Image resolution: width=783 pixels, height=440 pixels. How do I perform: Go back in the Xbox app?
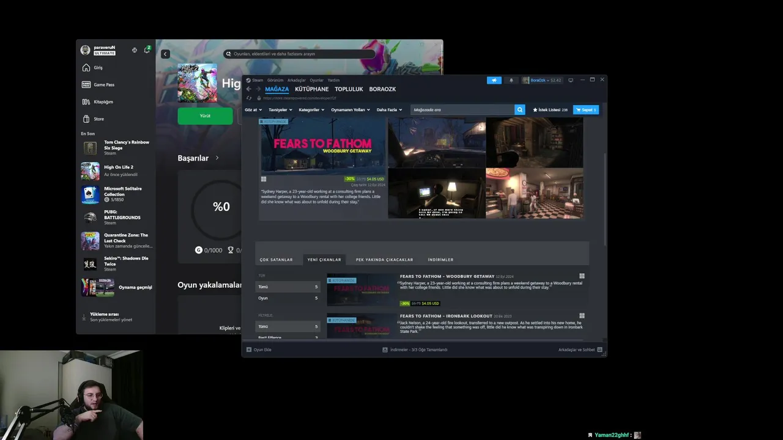click(x=165, y=54)
